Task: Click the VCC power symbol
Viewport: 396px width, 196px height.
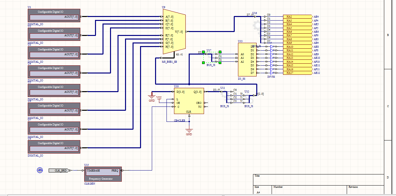Action: (x=159, y=98)
